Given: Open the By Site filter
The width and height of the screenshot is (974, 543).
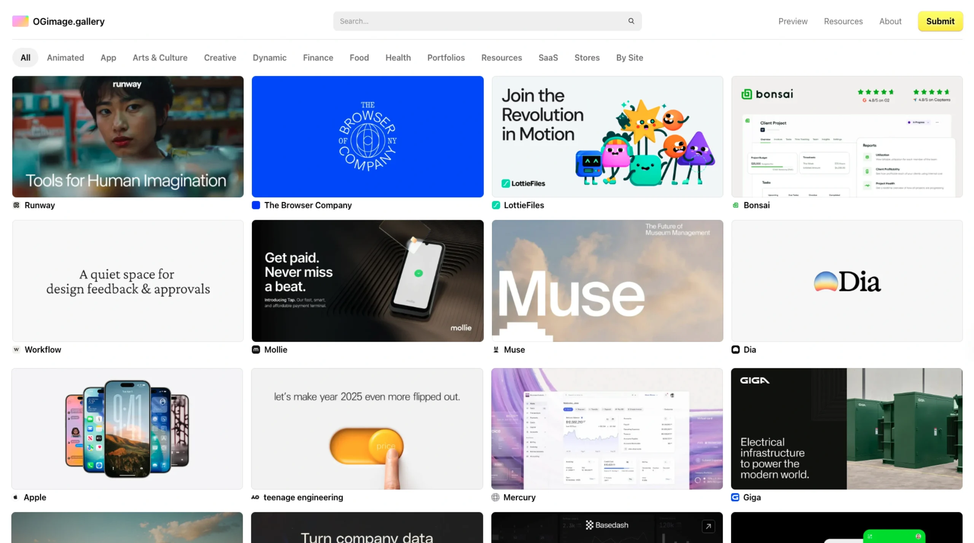Looking at the screenshot, I should 629,57.
